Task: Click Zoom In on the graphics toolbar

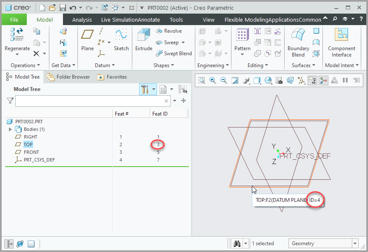Action: point(212,80)
